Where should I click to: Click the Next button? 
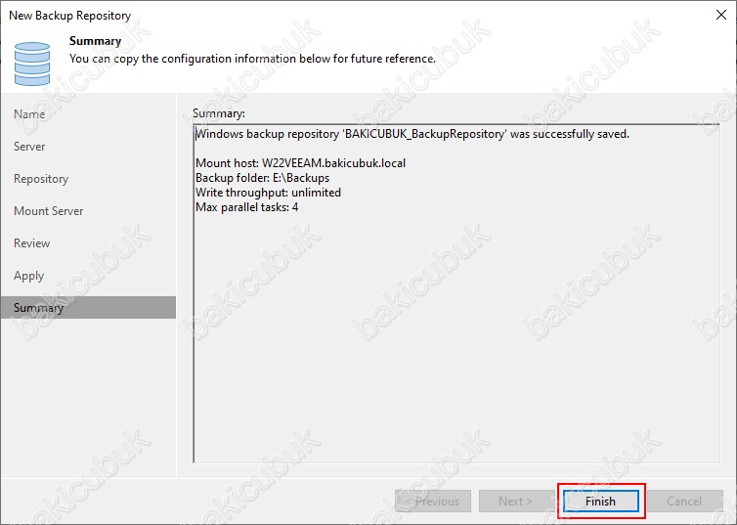click(515, 502)
